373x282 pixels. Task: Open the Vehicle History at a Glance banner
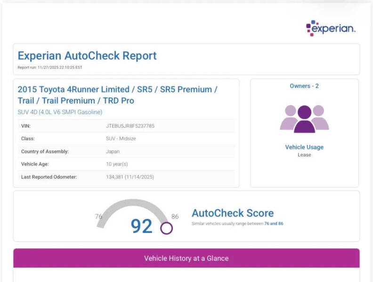(186, 258)
